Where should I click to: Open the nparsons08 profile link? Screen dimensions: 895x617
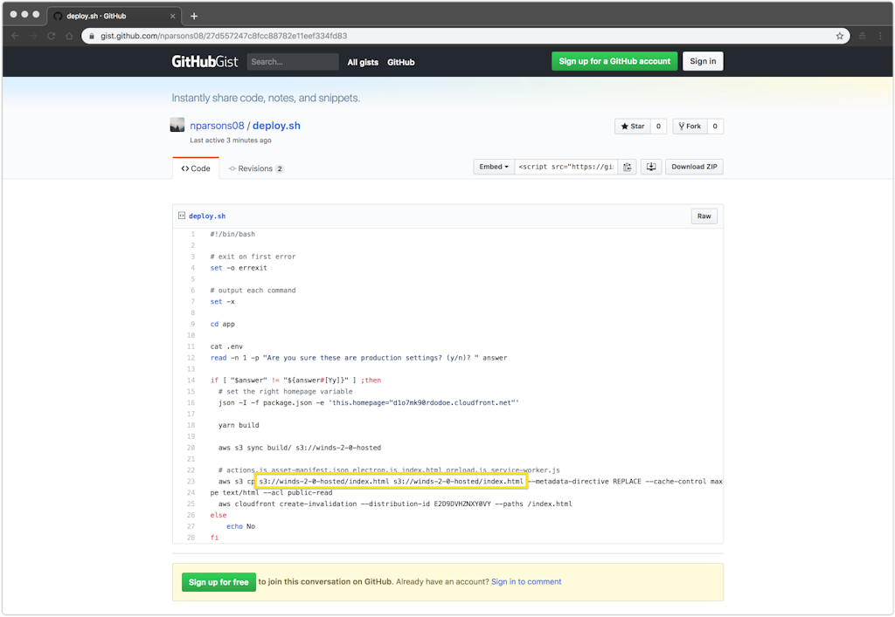(x=217, y=126)
